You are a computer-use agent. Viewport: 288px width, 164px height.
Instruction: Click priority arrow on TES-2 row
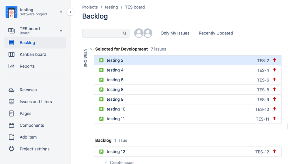coord(274,60)
